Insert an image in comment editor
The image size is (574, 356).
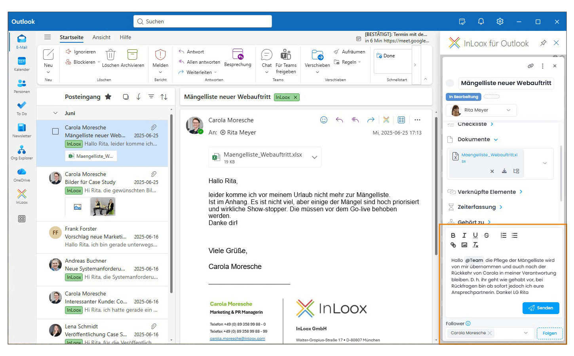(464, 245)
